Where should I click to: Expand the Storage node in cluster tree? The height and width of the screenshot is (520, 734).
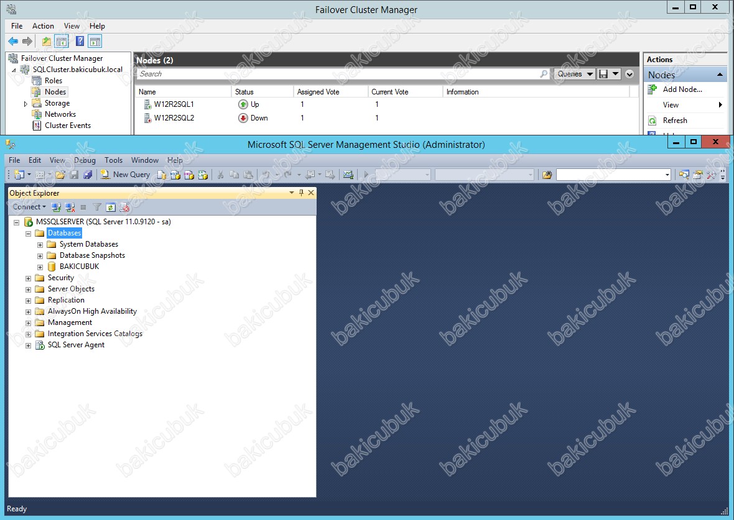(26, 104)
